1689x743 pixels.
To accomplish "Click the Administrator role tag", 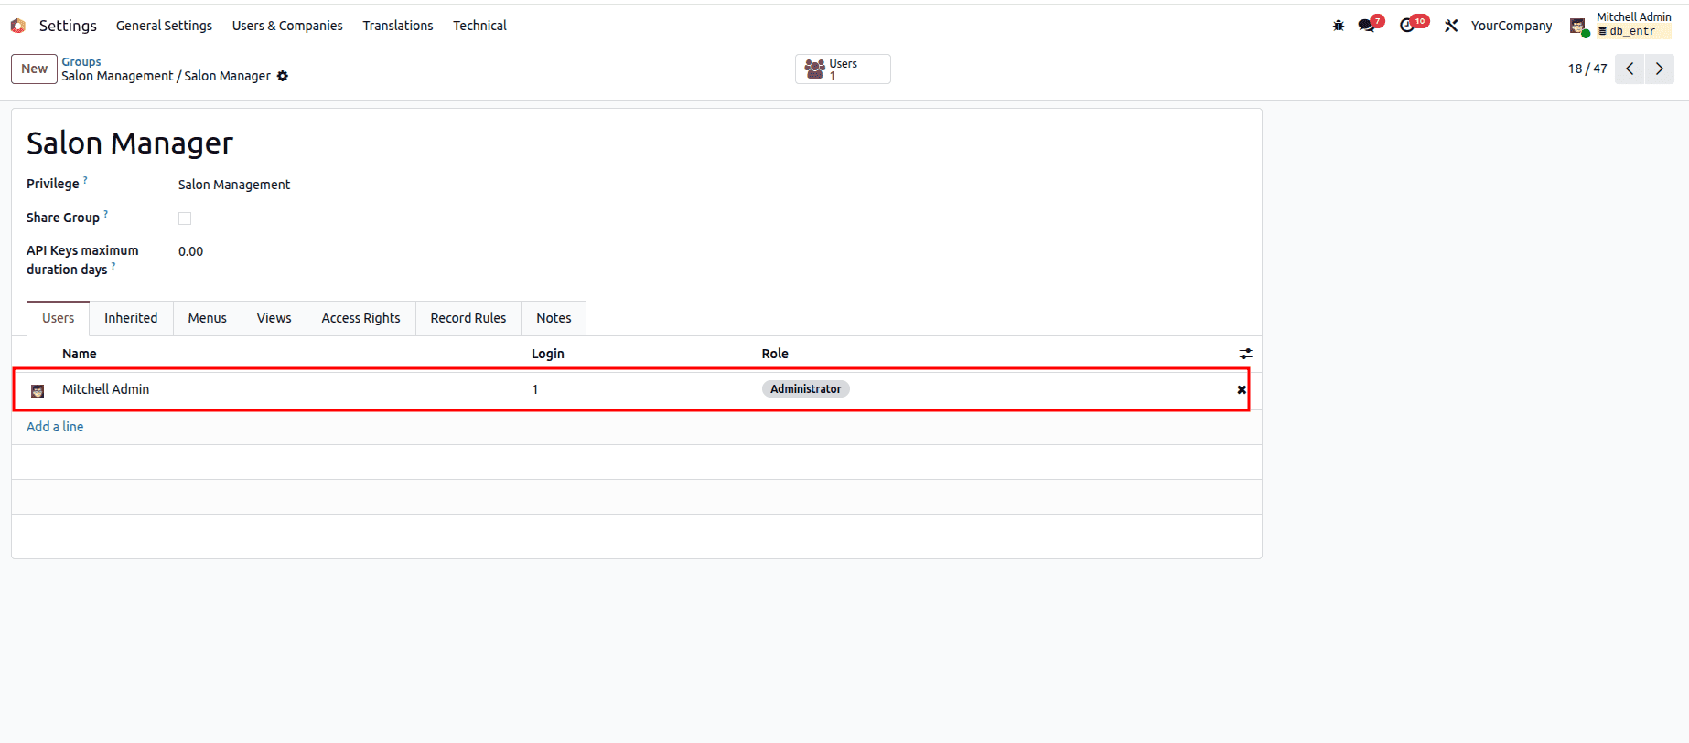I will tap(806, 389).
